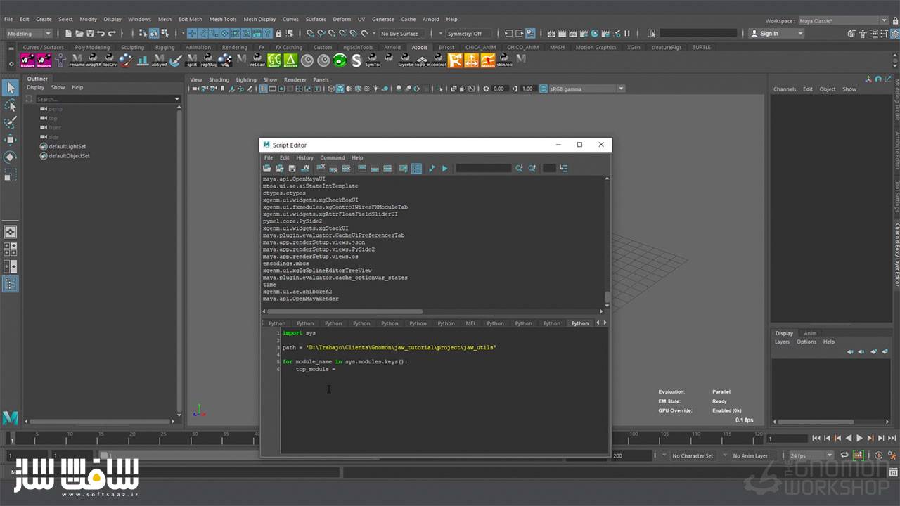Click the SymTool shelf icon
This screenshot has height=506, width=900.
click(x=373, y=60)
